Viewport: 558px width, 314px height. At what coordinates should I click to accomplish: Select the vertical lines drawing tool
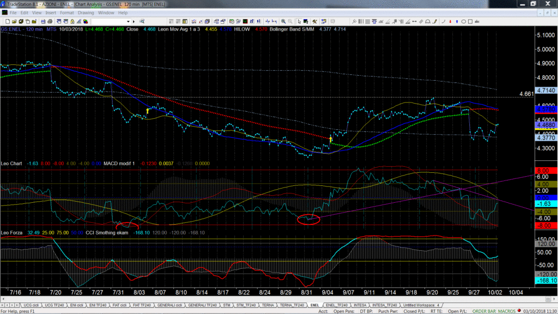click(361, 21)
